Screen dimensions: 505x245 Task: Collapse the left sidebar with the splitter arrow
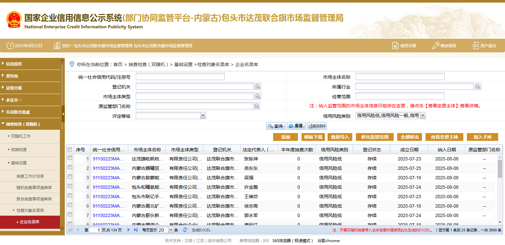(x=63, y=114)
